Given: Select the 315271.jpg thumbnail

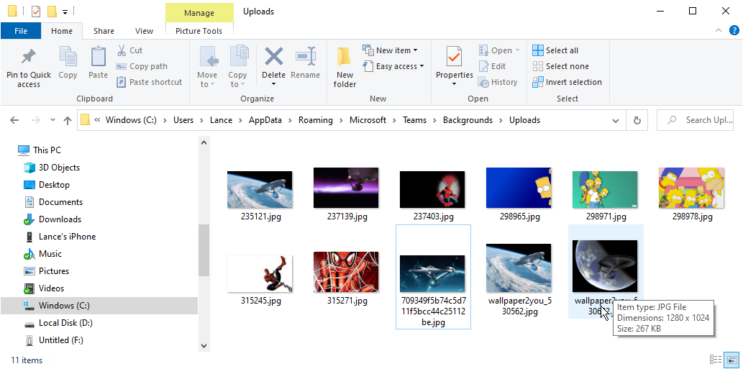Looking at the screenshot, I should tap(346, 272).
